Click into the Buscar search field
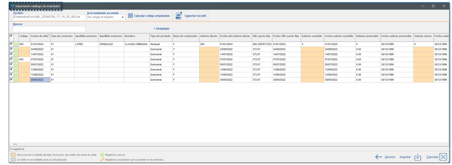 point(49,29)
